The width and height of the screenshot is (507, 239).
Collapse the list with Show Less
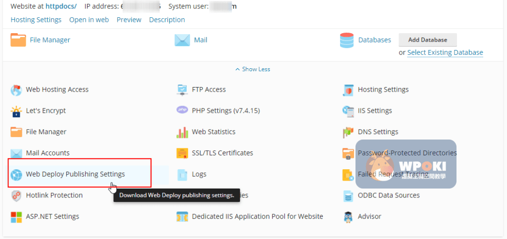coord(253,69)
